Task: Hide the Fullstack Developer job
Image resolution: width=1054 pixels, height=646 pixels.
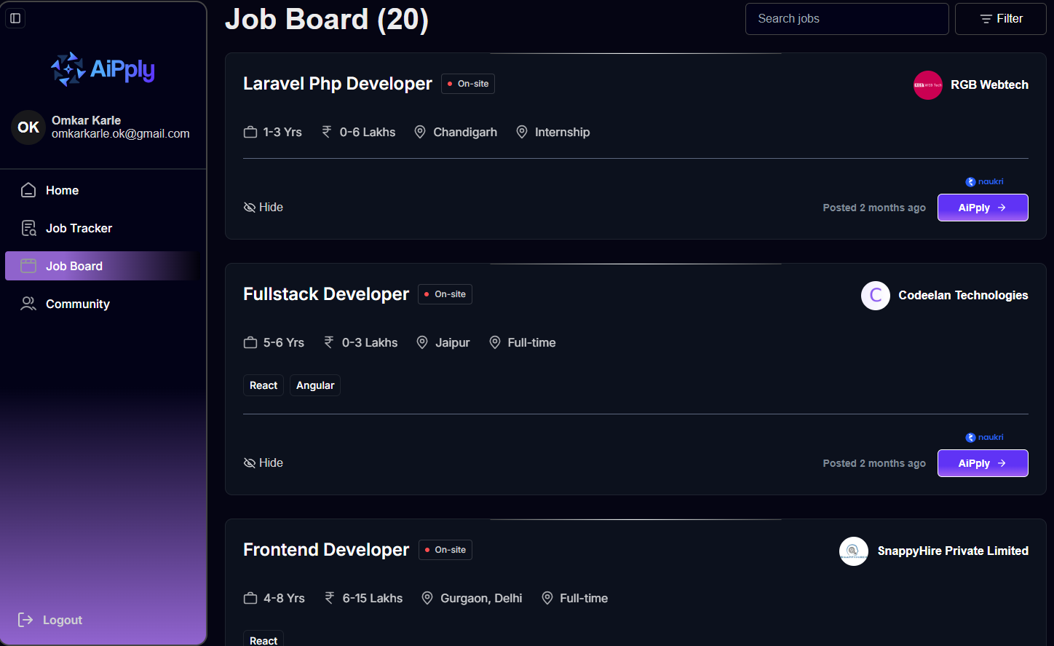Action: (263, 463)
